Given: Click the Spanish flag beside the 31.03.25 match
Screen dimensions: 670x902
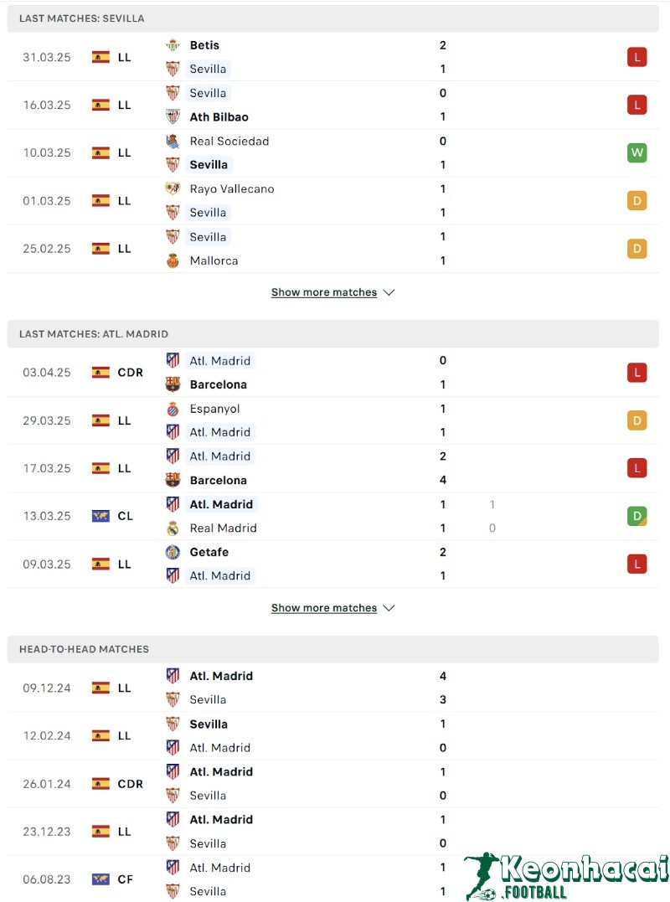Looking at the screenshot, I should (100, 57).
